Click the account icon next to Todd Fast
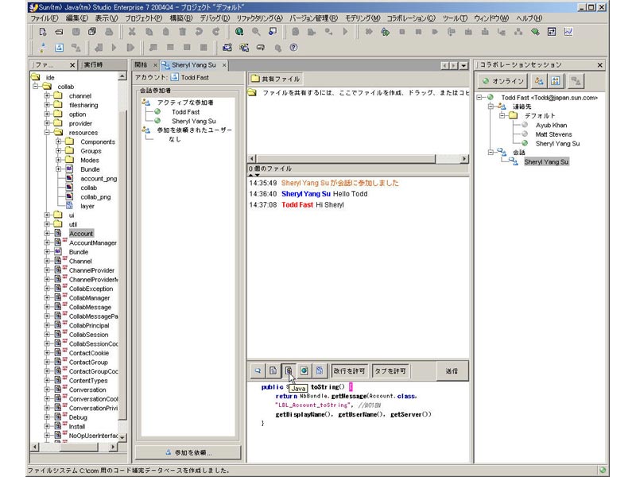 [174, 77]
